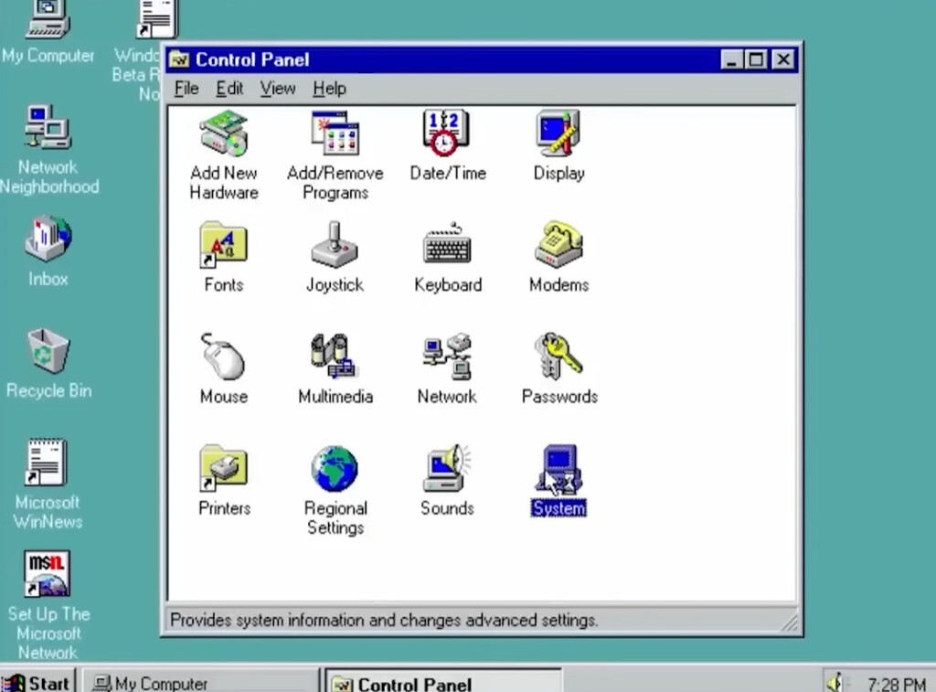
Task: Click the Multimedia icon
Action: [x=335, y=357]
